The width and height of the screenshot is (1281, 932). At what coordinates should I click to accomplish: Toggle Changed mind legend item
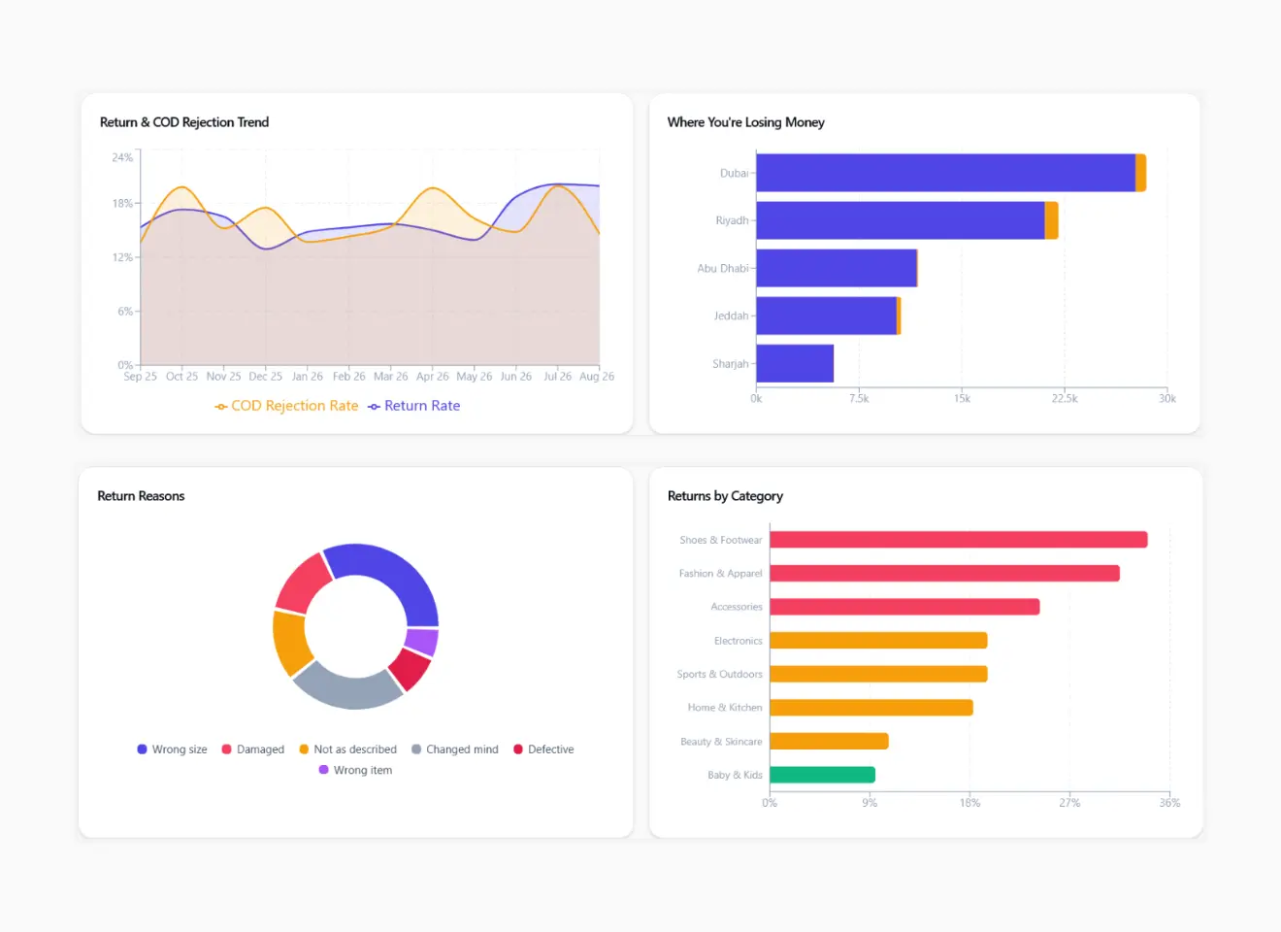coord(454,749)
